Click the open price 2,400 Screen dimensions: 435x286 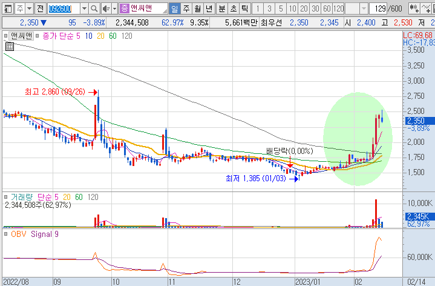366,22
